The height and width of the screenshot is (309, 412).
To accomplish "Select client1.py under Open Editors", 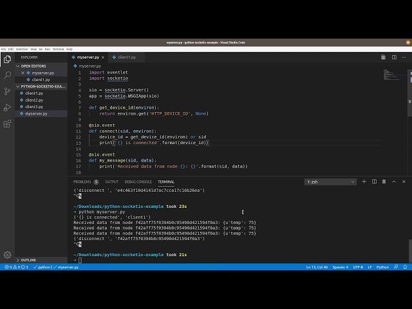I will tap(41, 80).
